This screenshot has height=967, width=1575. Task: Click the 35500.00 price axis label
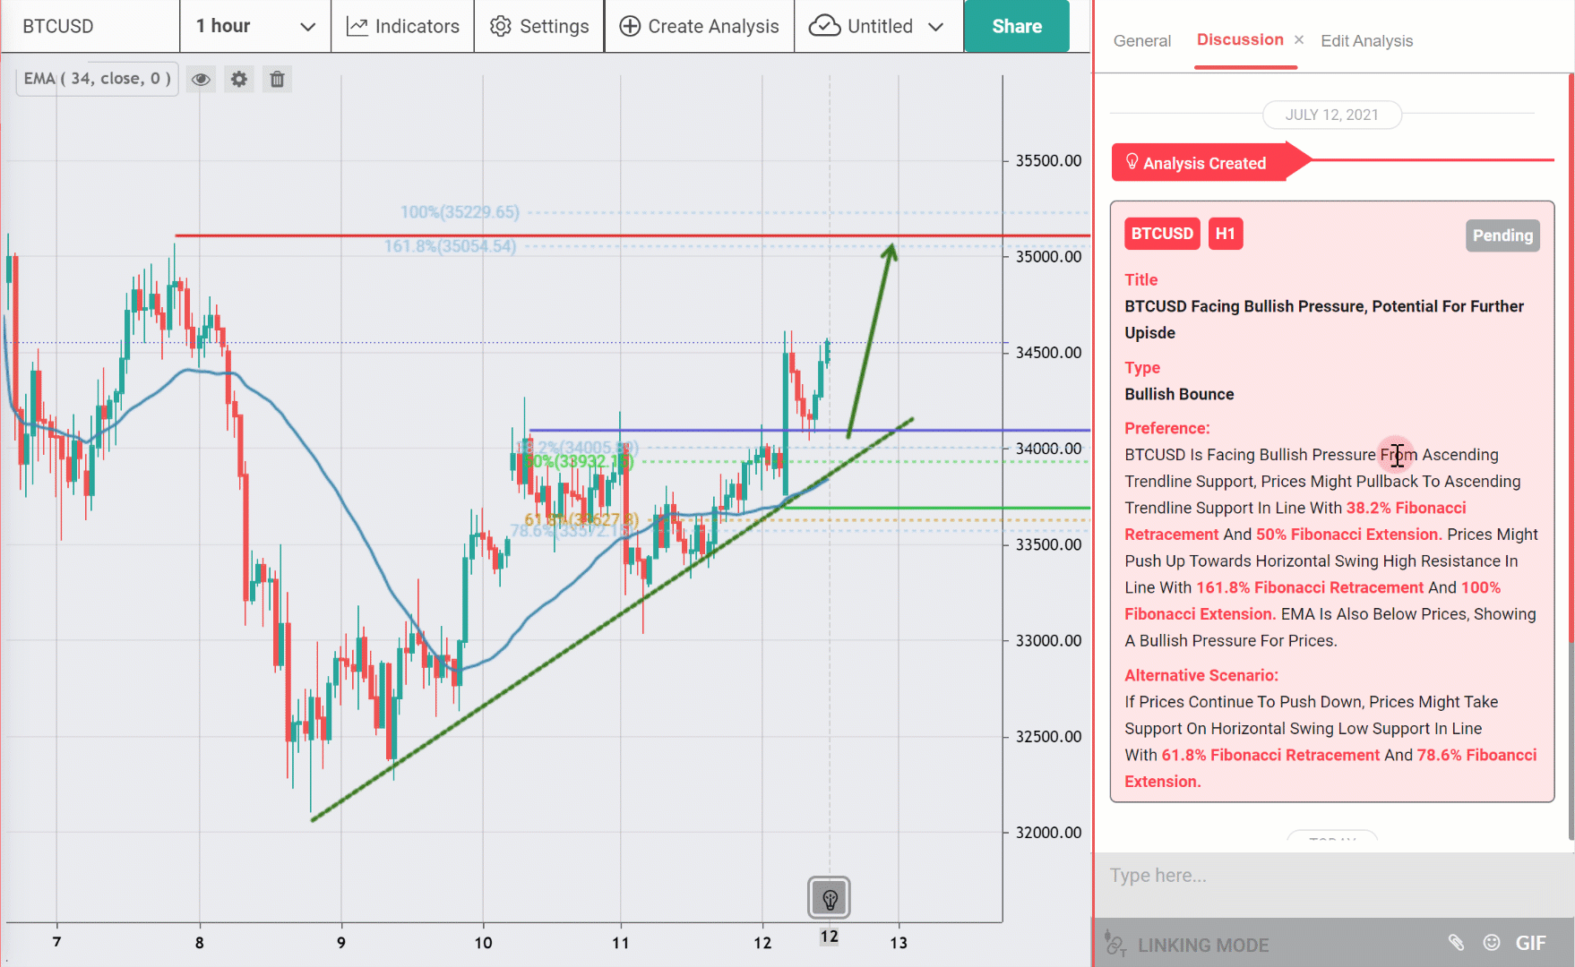(1048, 161)
